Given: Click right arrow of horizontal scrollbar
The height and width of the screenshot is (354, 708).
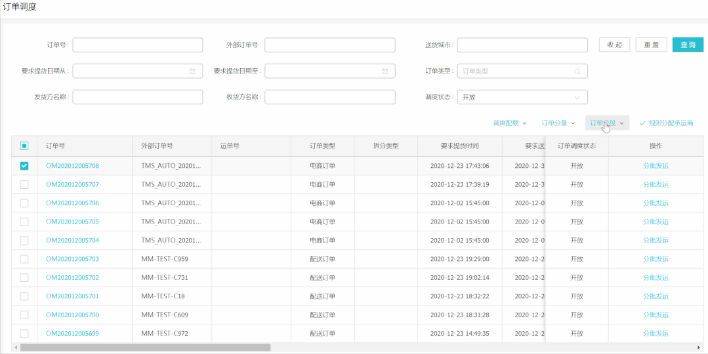Looking at the screenshot, I should 698,347.
